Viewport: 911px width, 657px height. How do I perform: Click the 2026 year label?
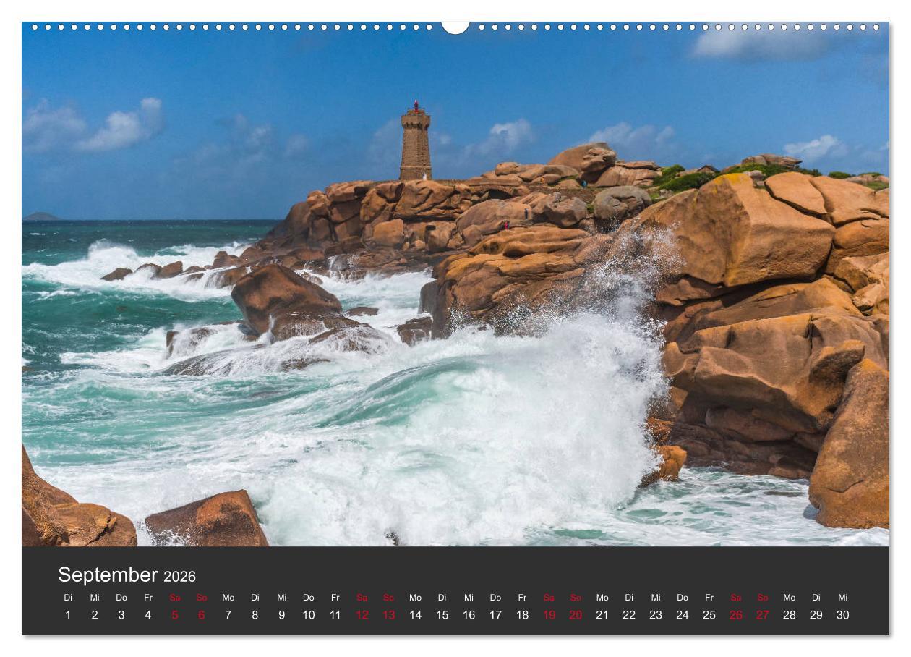point(181,577)
